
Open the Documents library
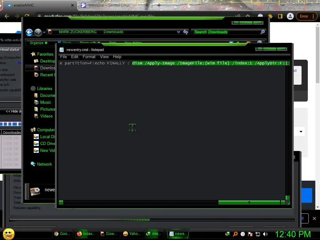coord(45,95)
